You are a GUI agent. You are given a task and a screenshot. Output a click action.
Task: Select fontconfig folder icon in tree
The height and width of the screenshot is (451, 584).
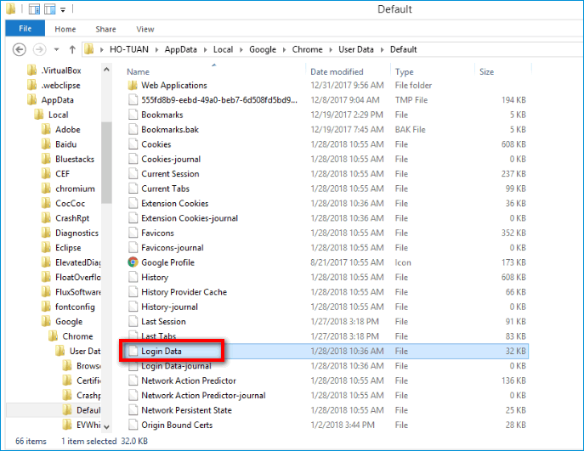point(46,307)
